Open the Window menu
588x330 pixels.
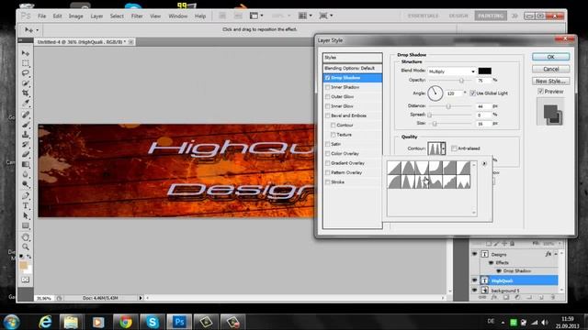click(x=177, y=16)
